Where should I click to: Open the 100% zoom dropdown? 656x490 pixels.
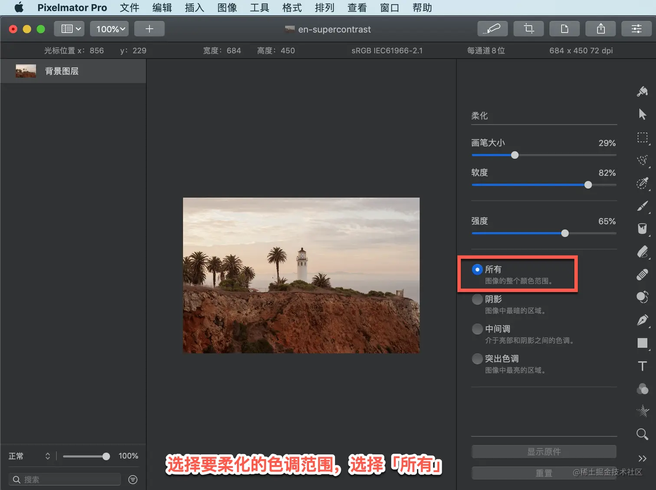click(109, 29)
